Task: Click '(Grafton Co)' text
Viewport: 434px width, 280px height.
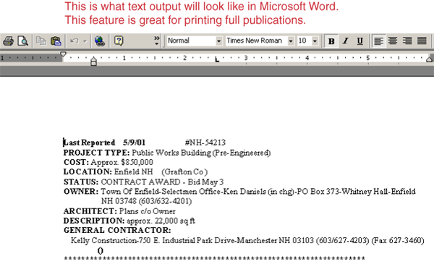Action: tap(184, 172)
